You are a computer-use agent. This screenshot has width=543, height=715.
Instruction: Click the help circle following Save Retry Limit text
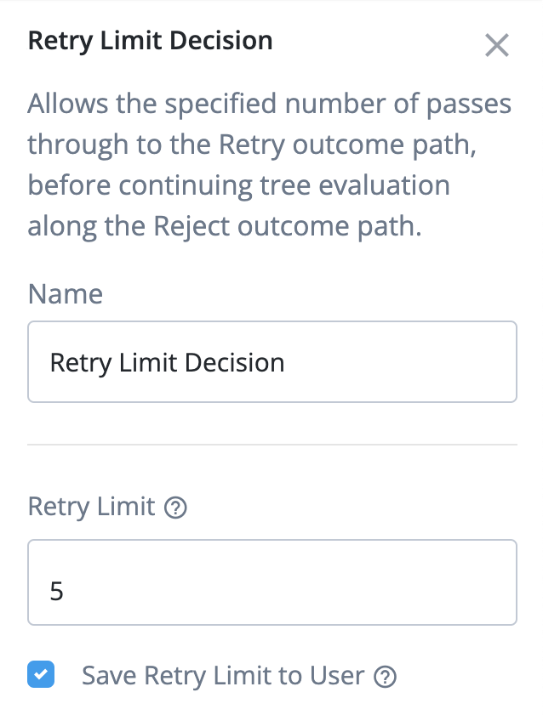click(x=386, y=675)
